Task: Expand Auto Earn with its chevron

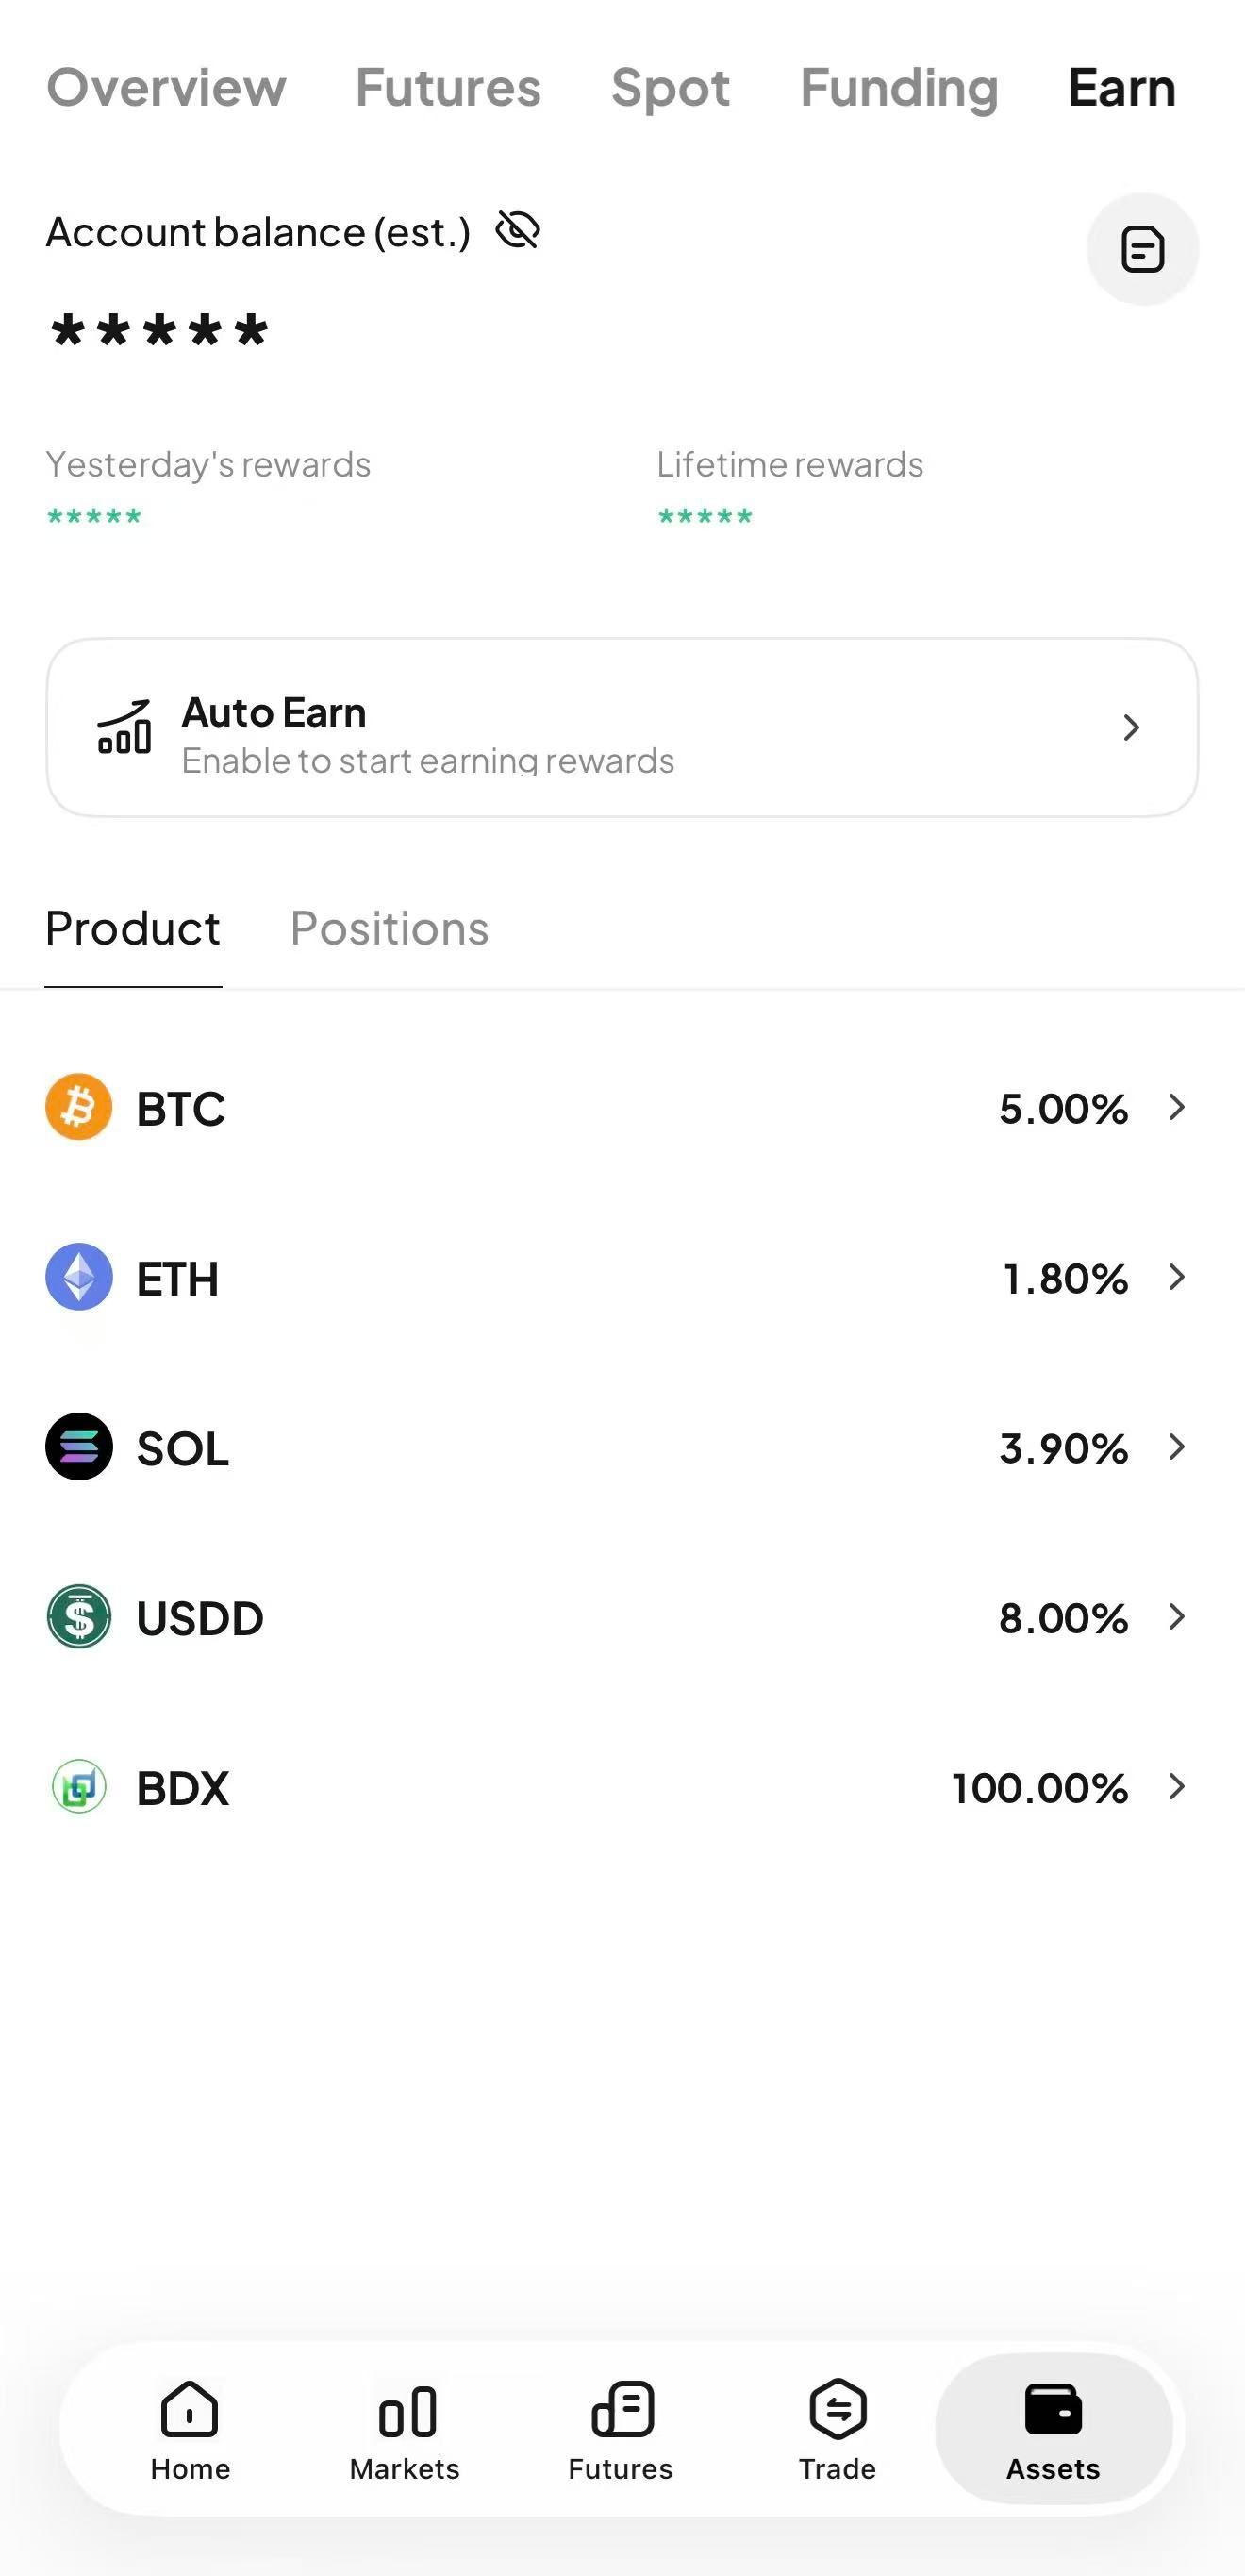Action: coord(1130,727)
